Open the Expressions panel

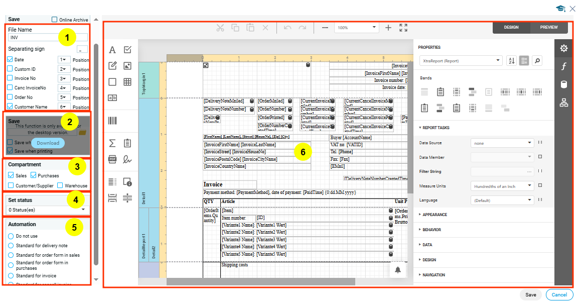click(564, 66)
